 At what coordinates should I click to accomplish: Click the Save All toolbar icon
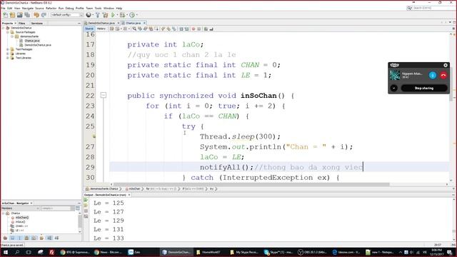click(27, 15)
